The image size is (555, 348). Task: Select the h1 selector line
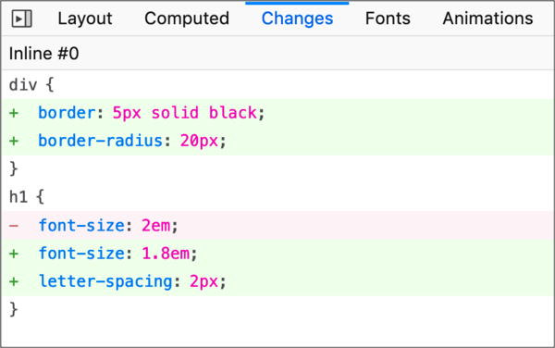(277, 197)
